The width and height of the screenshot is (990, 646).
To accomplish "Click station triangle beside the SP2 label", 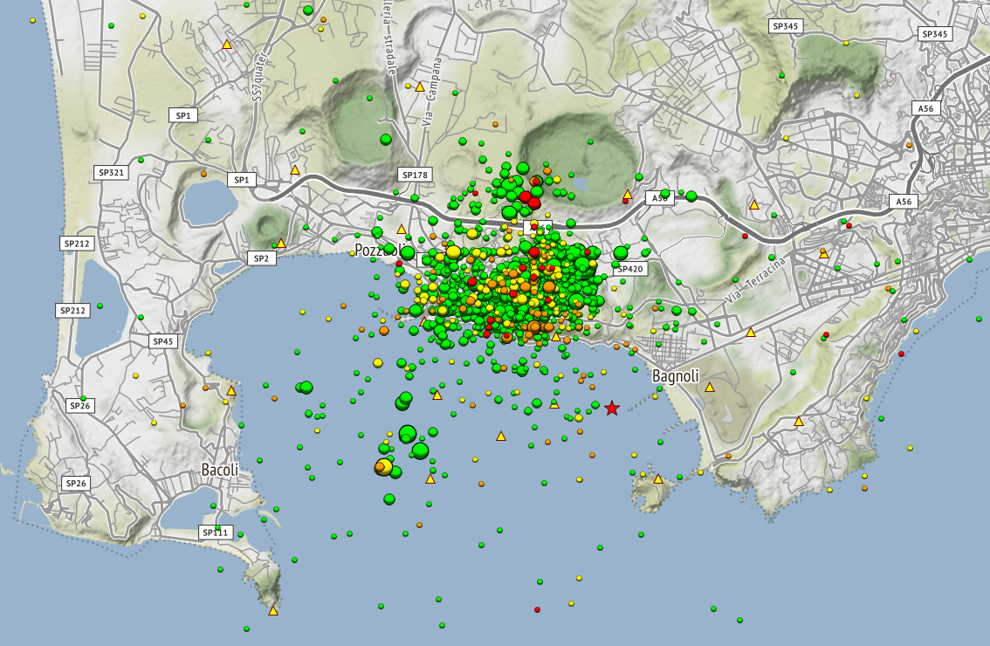I will click(281, 243).
